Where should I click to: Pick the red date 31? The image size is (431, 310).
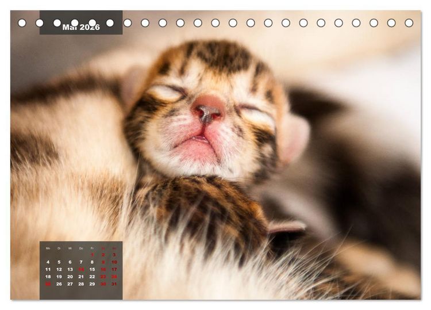coord(114,284)
